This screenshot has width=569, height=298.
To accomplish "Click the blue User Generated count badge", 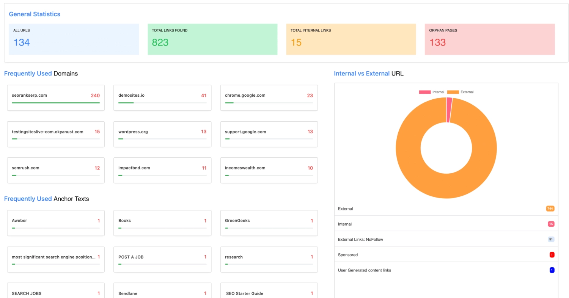I will (x=552, y=270).
